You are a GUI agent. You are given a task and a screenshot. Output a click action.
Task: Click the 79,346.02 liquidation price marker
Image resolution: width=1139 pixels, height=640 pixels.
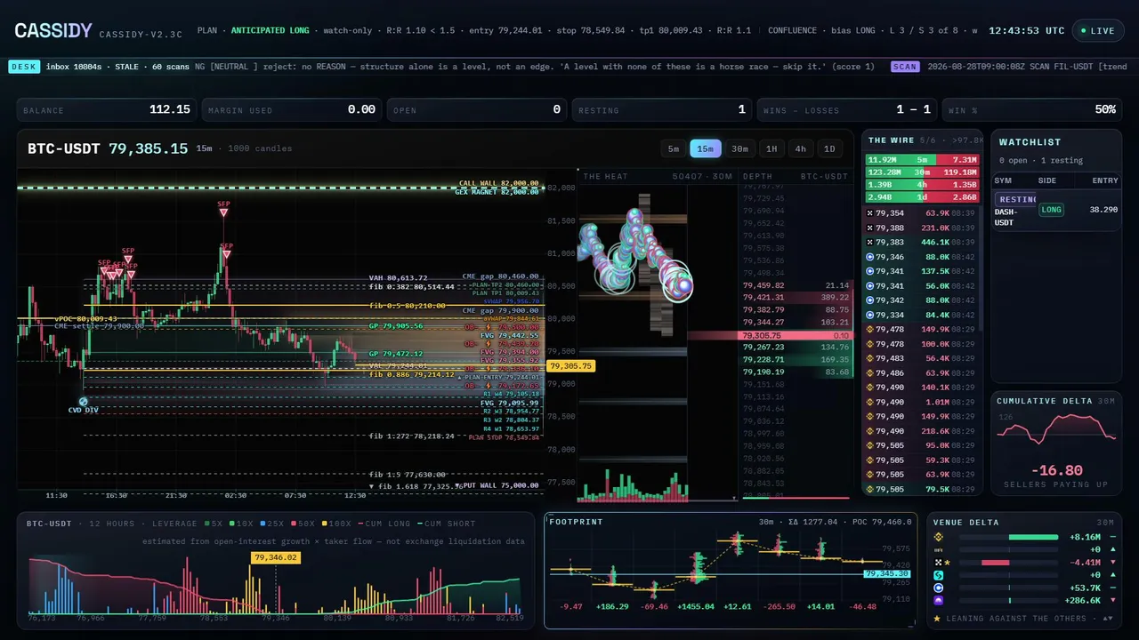276,557
